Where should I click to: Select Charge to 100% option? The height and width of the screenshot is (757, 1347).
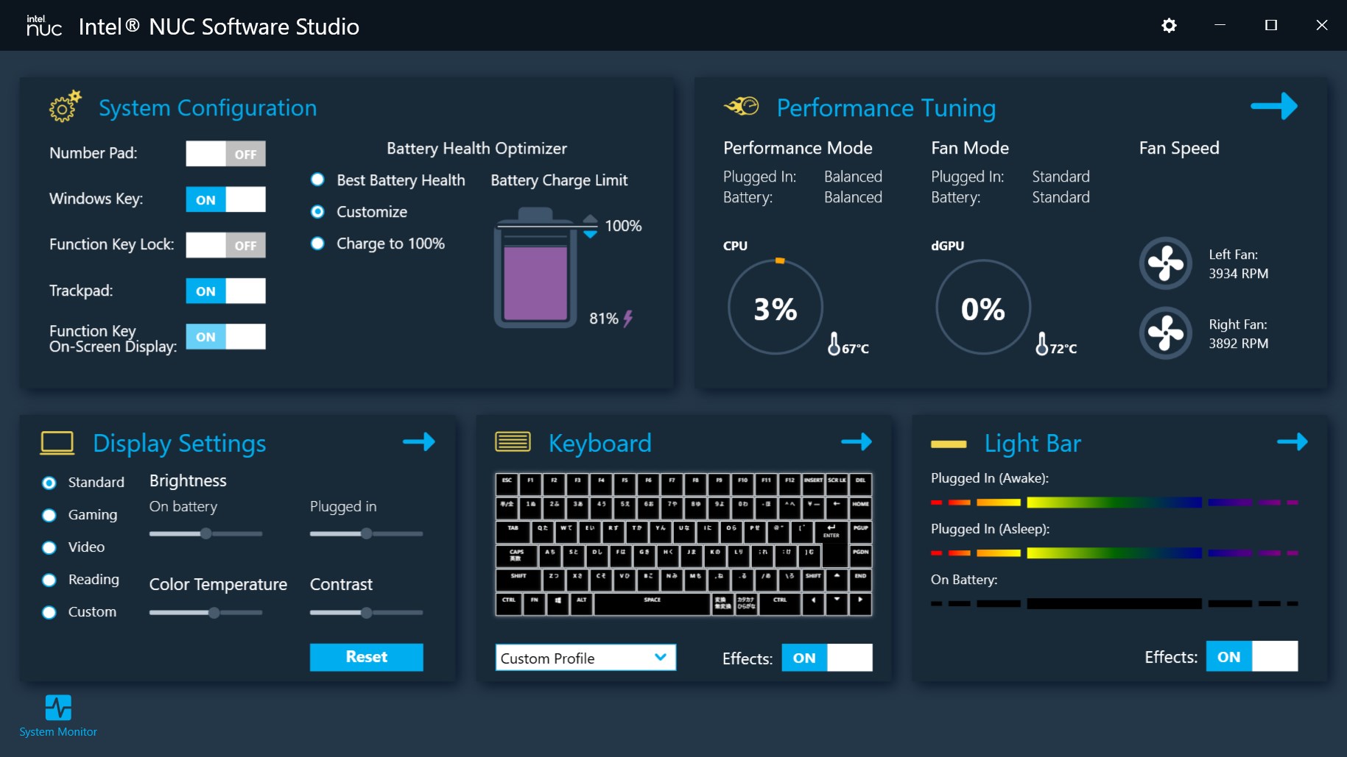click(x=317, y=244)
